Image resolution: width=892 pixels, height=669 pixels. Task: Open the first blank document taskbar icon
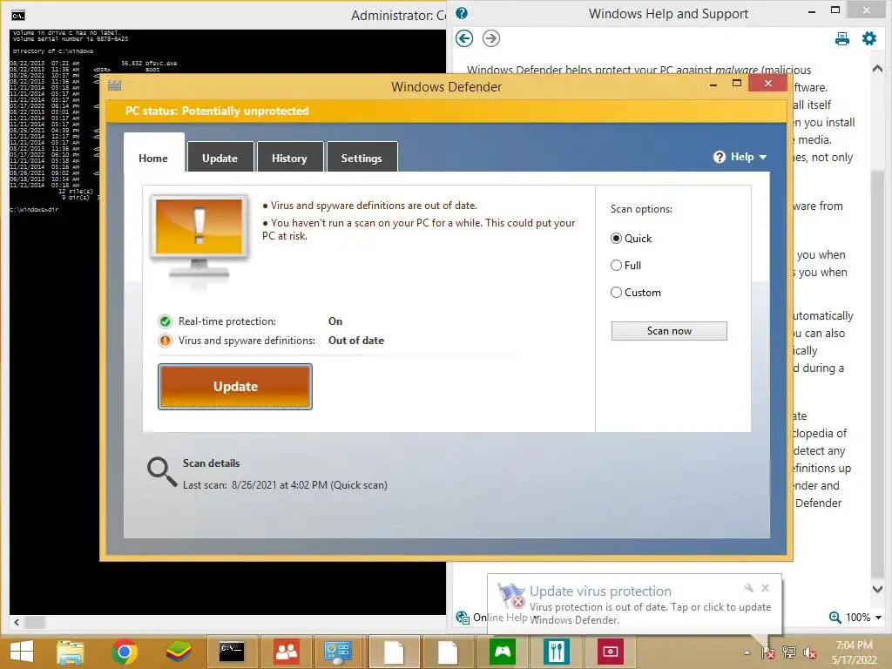(395, 652)
